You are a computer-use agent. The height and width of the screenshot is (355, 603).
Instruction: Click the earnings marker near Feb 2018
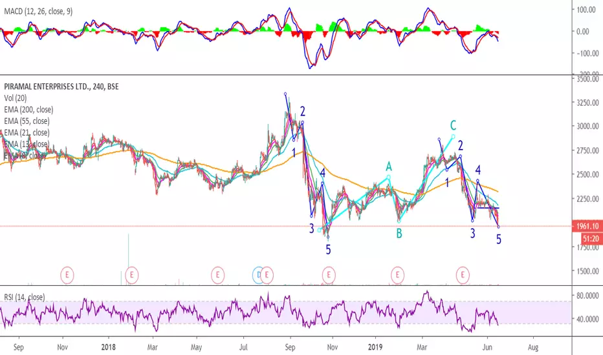pos(131,275)
